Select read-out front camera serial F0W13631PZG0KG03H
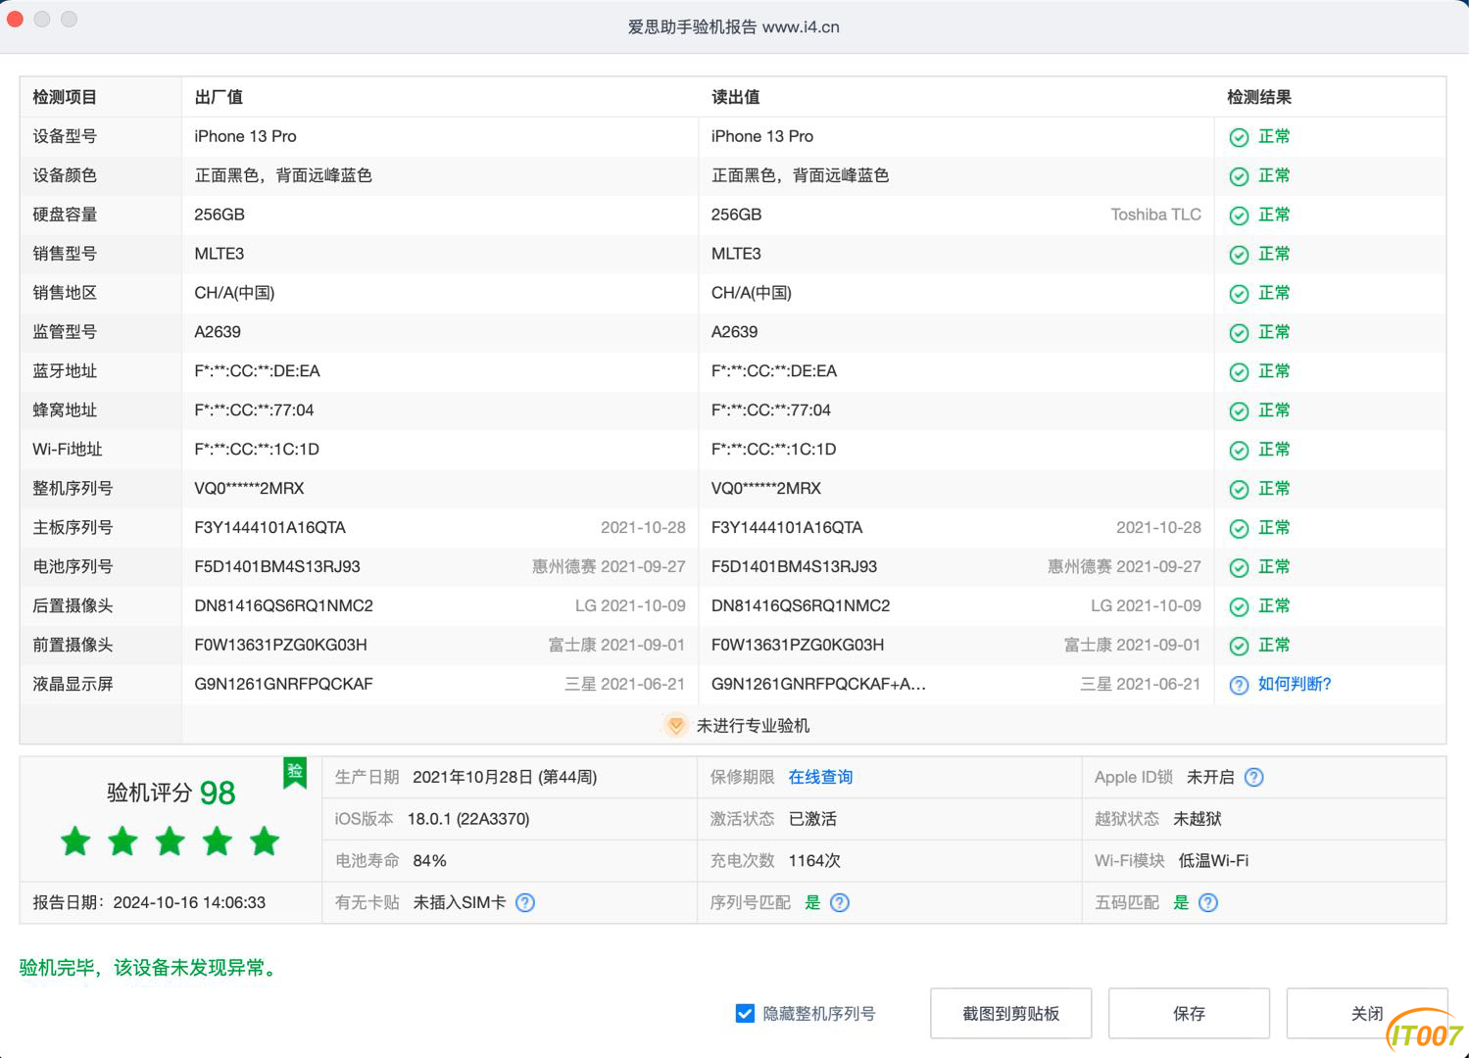Screen dimensions: 1469x1058 click(x=798, y=646)
